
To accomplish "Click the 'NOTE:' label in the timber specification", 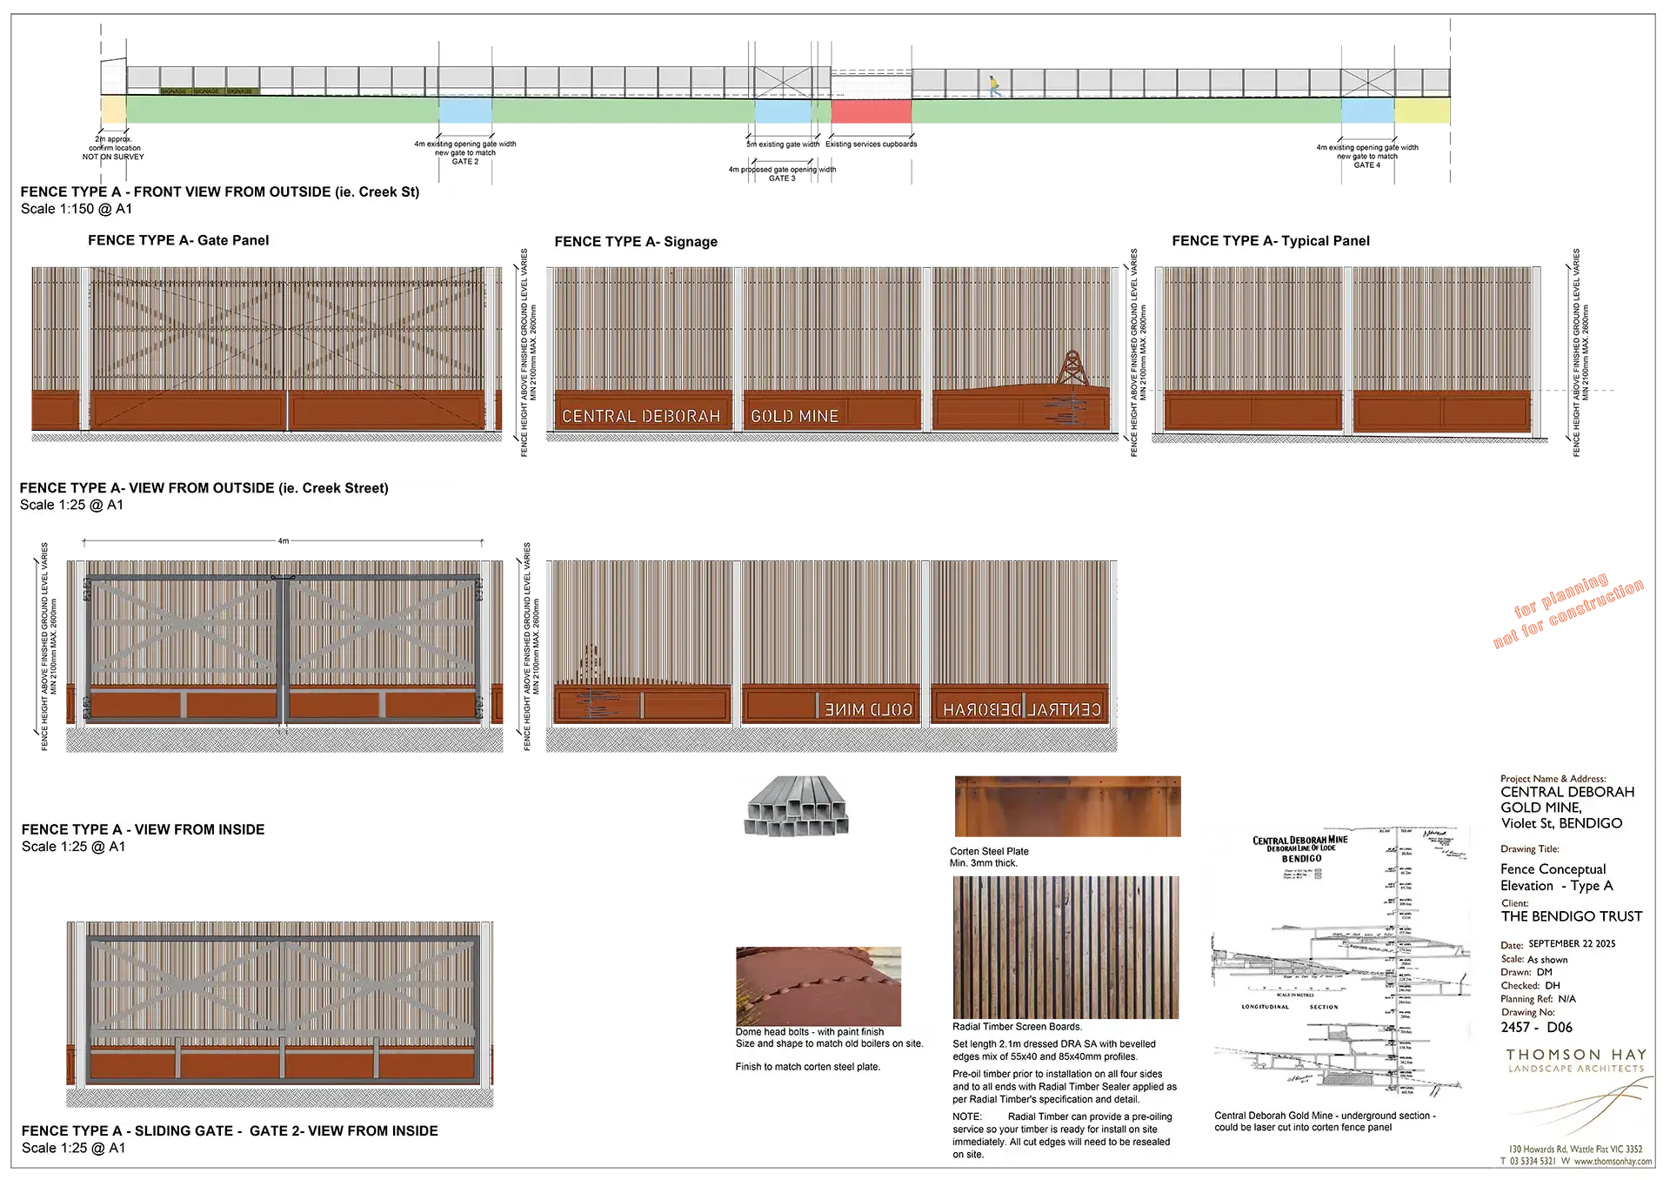I will 967,1117.
